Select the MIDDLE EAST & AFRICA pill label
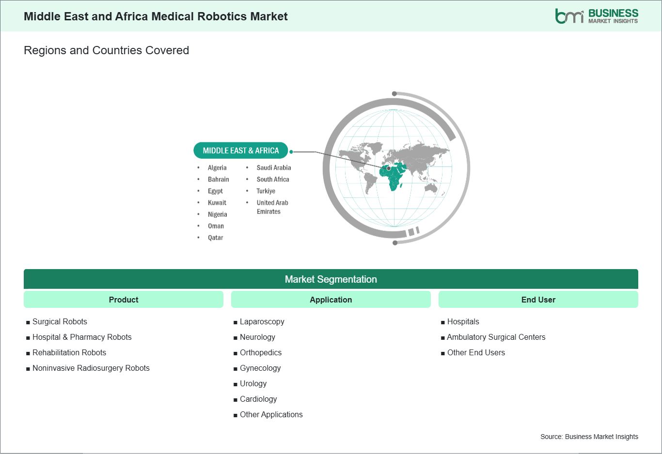 [x=241, y=151]
